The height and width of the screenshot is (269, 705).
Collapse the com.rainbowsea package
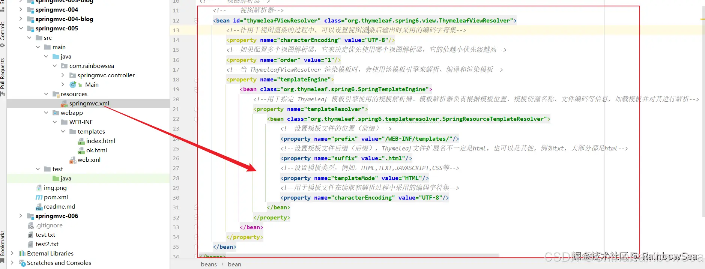(x=55, y=66)
